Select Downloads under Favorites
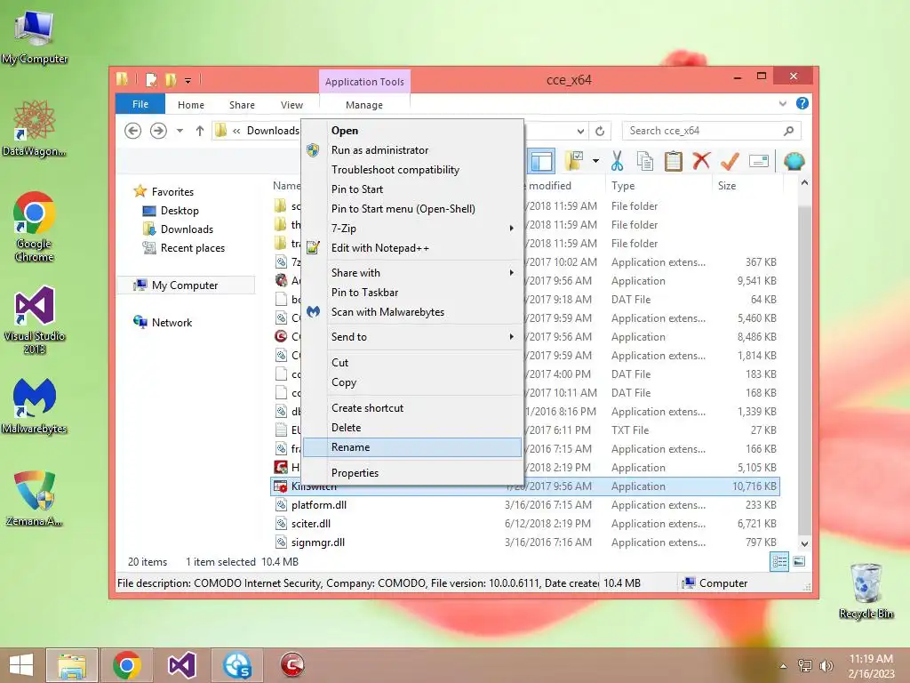Image resolution: width=910 pixels, height=683 pixels. tap(187, 229)
